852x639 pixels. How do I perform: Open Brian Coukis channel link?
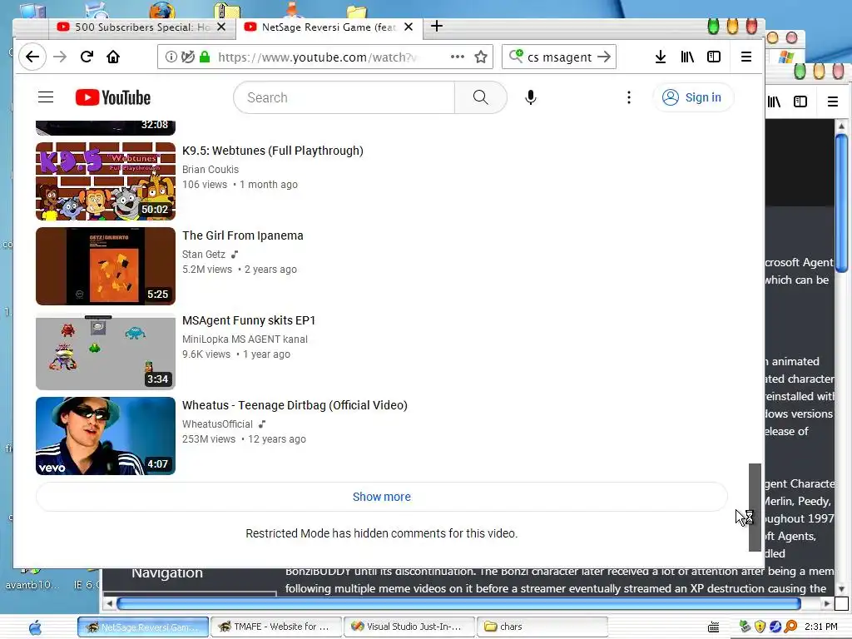point(211,170)
